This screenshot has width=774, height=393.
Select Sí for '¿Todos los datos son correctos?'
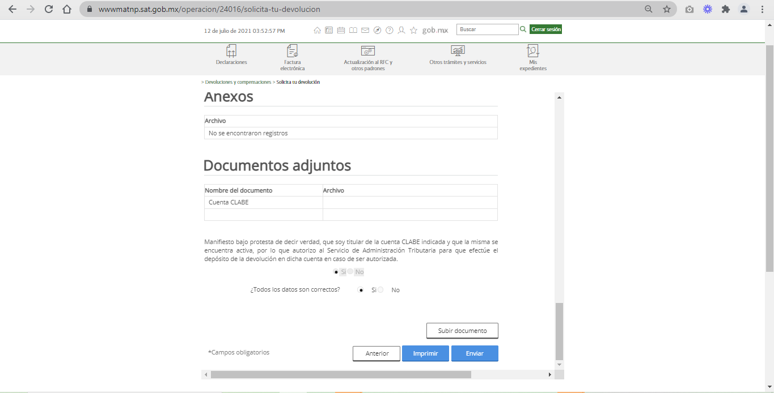[x=361, y=290]
